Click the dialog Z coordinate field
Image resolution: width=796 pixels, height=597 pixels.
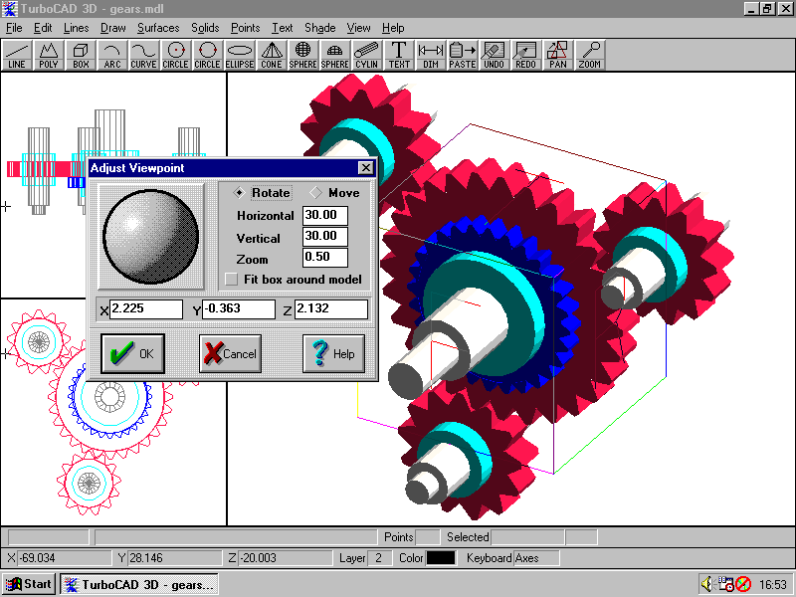(331, 309)
